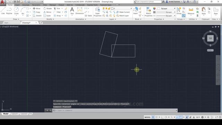This screenshot has height=125, width=222.
Task: Click the Base view tool
Action: point(216,11)
